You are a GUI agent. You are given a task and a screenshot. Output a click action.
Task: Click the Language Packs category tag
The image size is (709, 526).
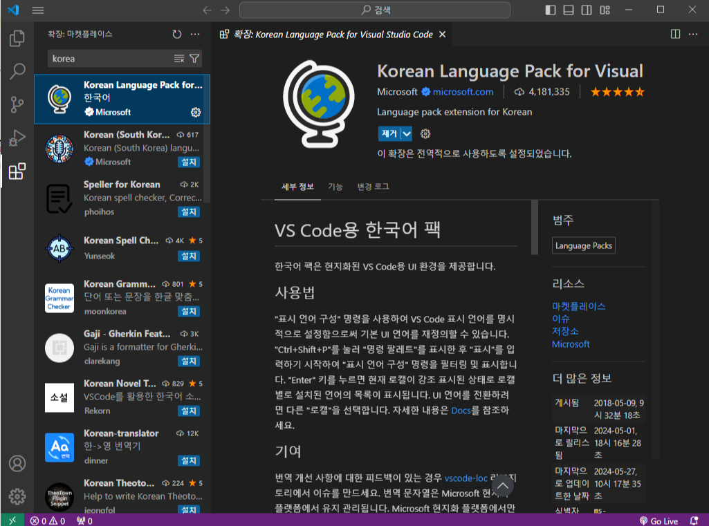pos(583,246)
